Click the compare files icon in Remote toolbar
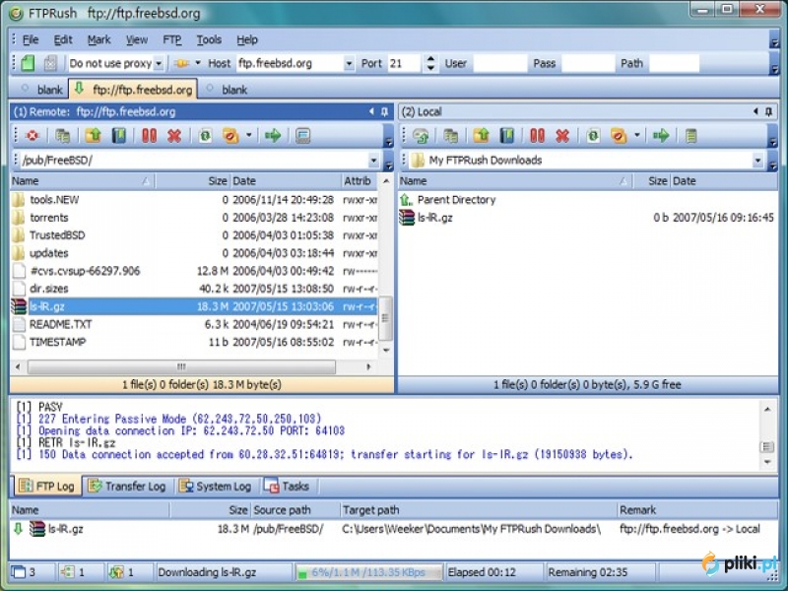Screen dimensions: 788x591 pyautogui.click(x=62, y=136)
